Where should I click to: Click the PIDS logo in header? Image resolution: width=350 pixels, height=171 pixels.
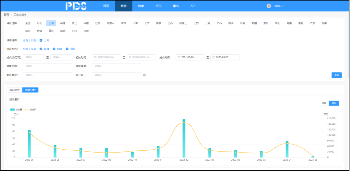pos(76,6)
